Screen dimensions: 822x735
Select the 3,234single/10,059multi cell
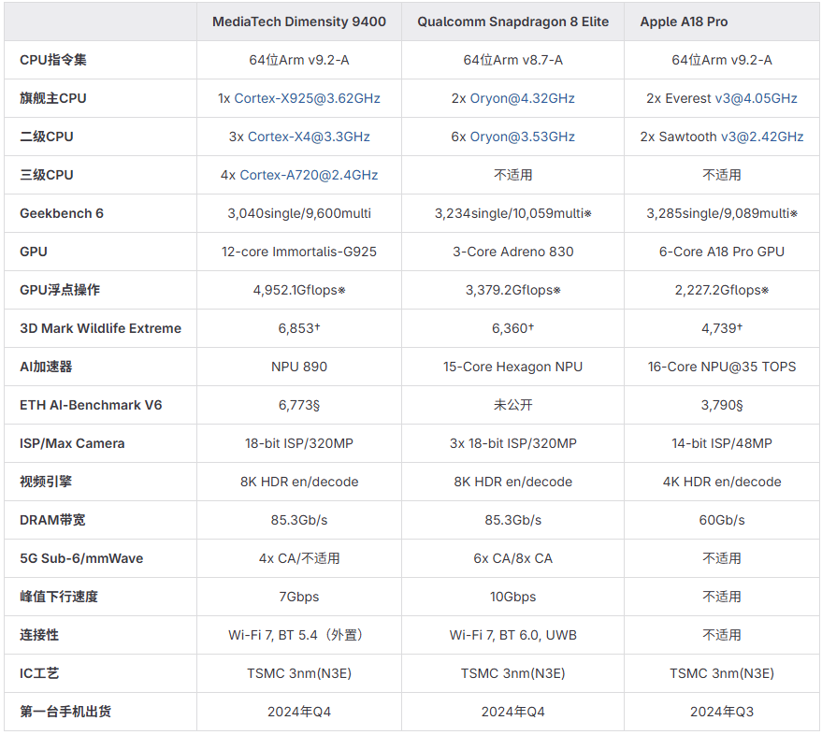tap(513, 213)
